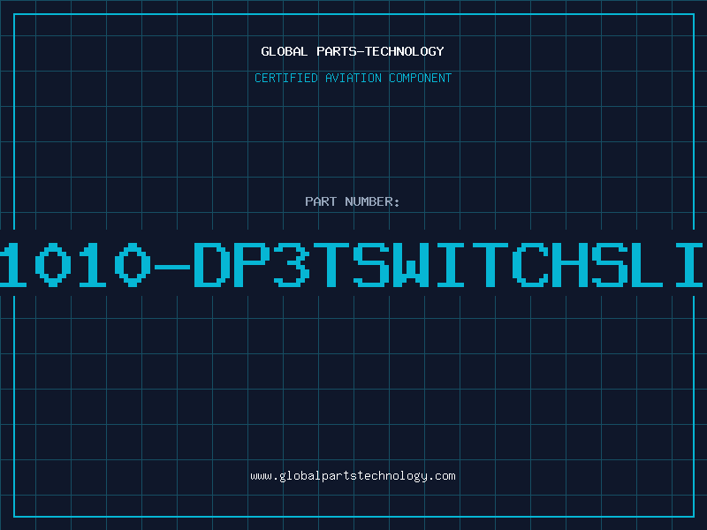Click the PART NUMBER: label
Screen dimensions: 707x530
(353, 201)
